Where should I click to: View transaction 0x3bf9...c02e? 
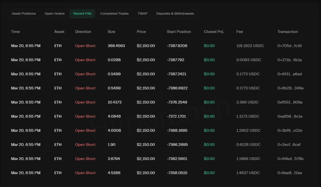tap(290, 131)
